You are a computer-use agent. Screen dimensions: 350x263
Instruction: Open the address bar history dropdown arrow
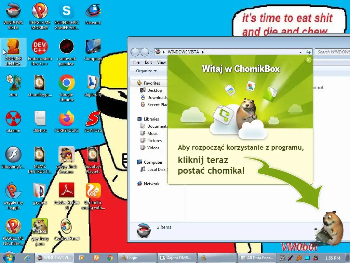[300, 52]
